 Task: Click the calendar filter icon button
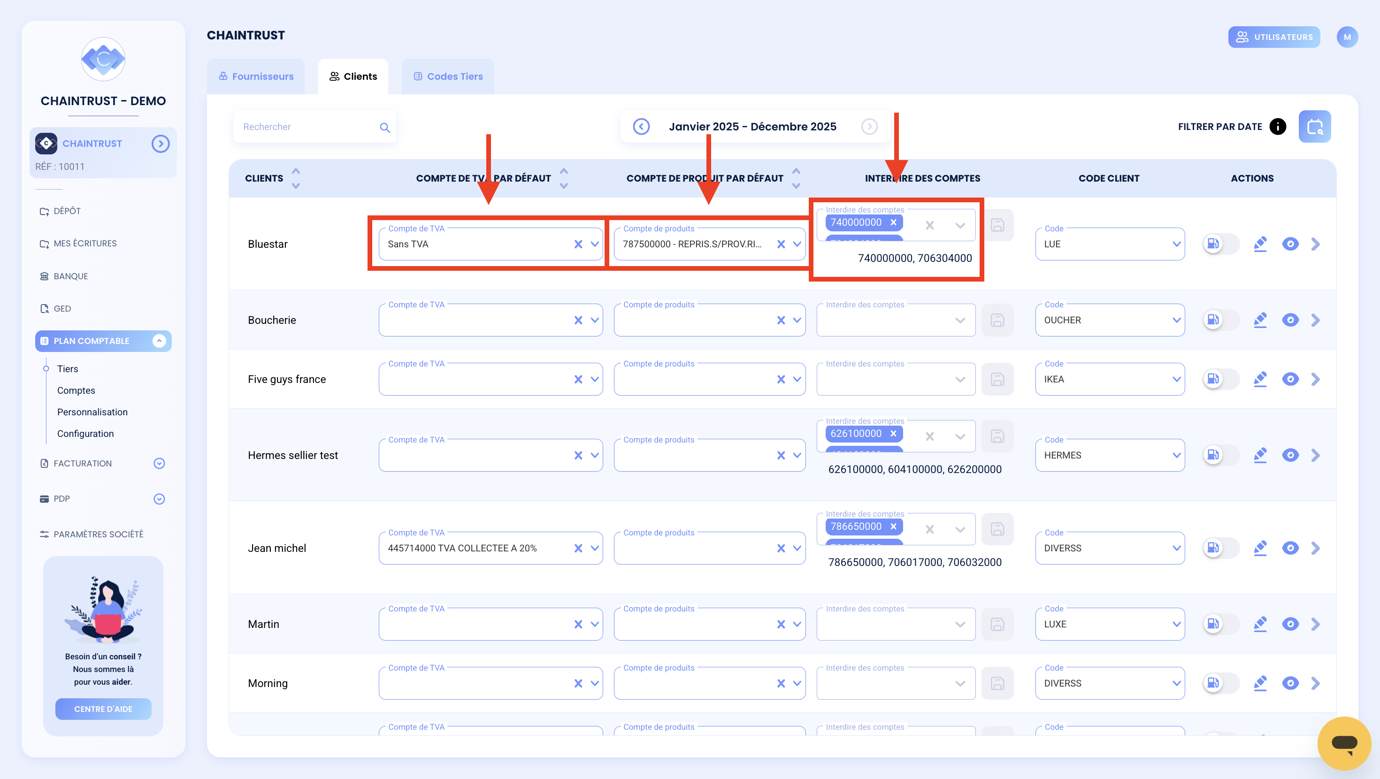(1314, 126)
